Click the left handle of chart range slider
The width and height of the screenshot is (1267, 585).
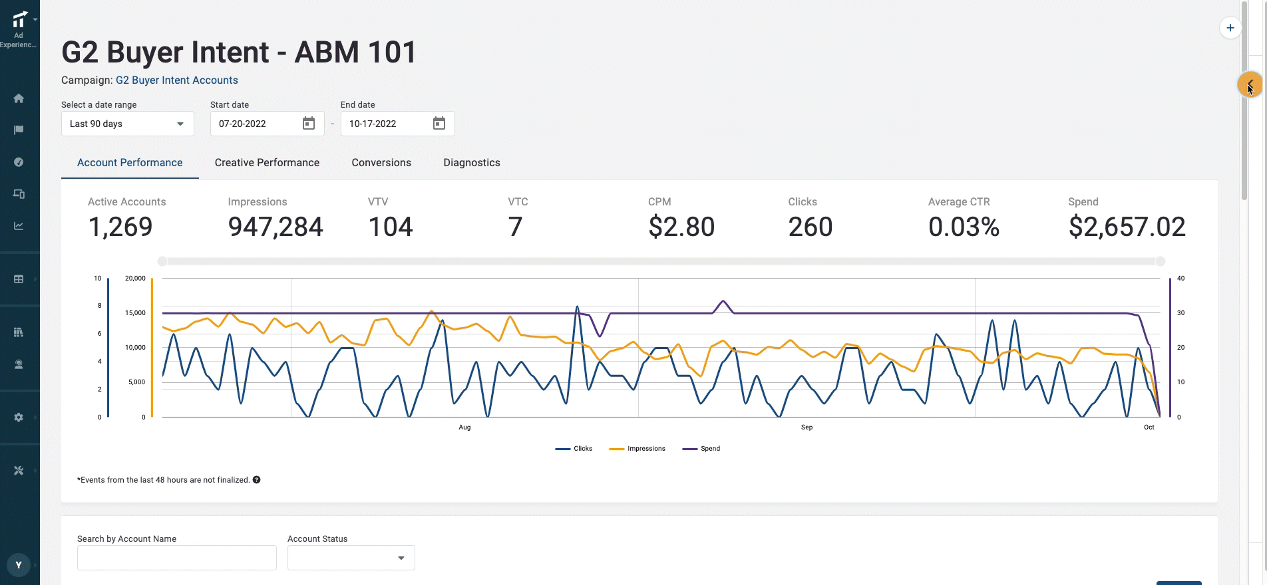point(162,261)
